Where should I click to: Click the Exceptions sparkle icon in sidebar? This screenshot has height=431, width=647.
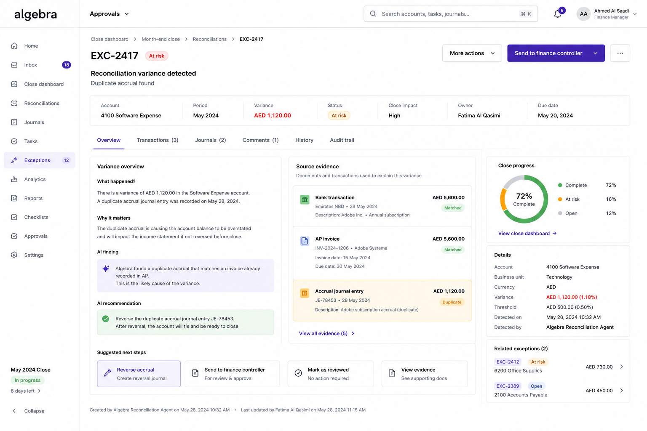(x=14, y=160)
